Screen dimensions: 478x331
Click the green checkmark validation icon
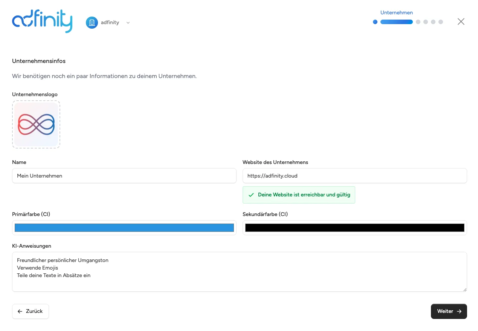(x=251, y=195)
